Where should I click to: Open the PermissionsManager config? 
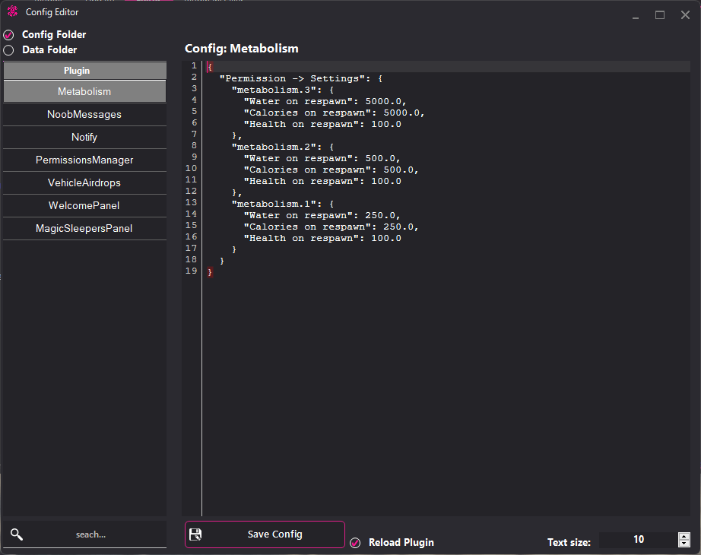(x=84, y=160)
